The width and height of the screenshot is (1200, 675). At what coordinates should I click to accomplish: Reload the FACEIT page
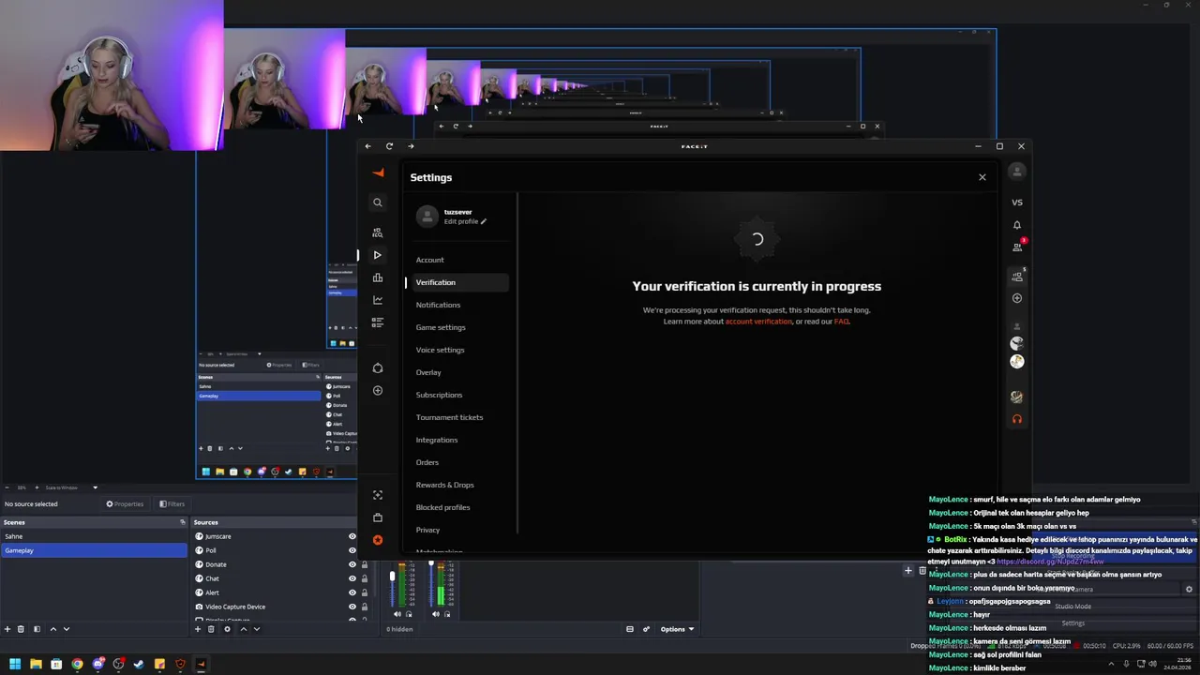click(x=389, y=146)
